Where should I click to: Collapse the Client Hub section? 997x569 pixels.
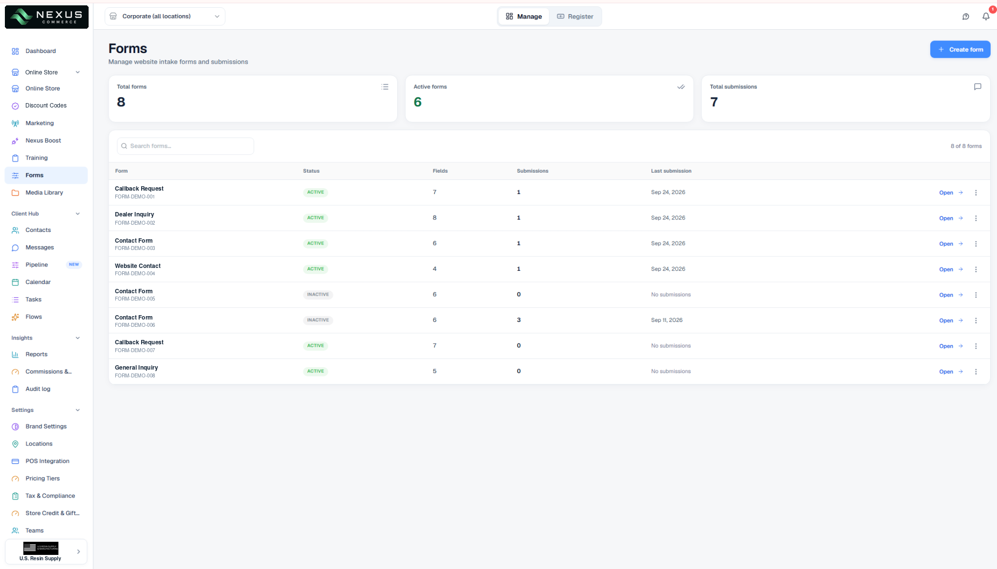point(77,214)
